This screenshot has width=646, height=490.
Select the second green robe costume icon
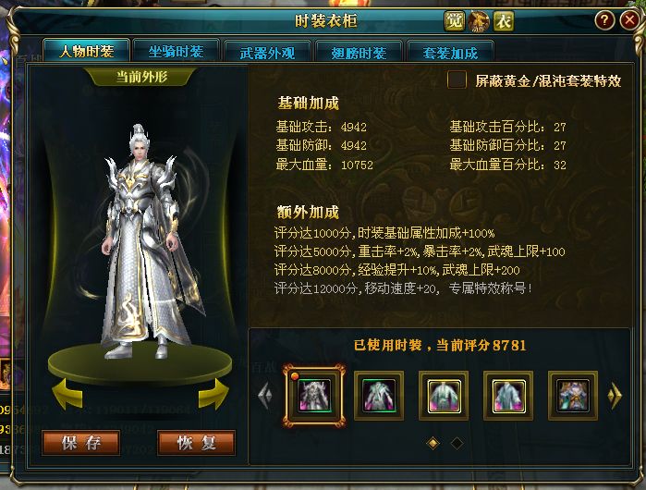point(379,396)
